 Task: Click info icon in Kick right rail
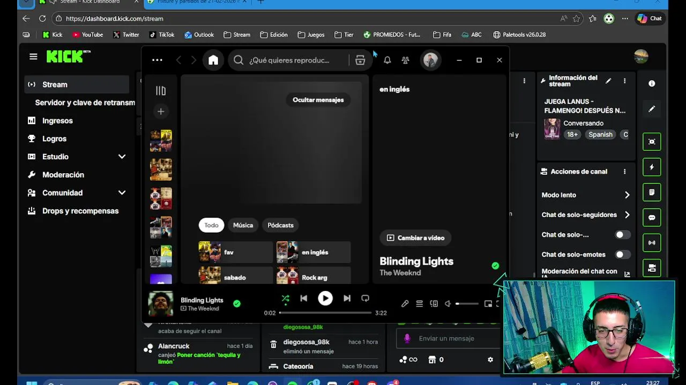click(x=652, y=83)
